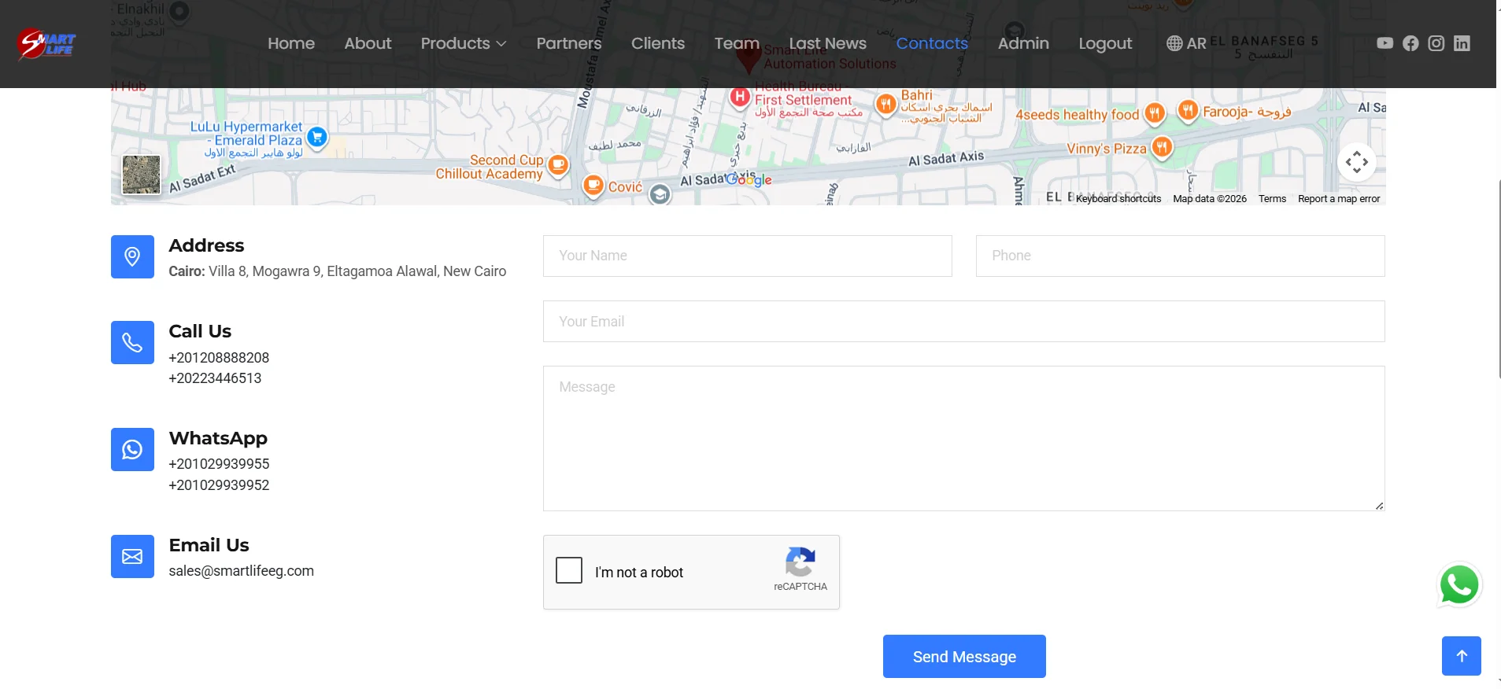Image resolution: width=1501 pixels, height=689 pixels.
Task: Focus the Your Email input field
Action: [964, 321]
